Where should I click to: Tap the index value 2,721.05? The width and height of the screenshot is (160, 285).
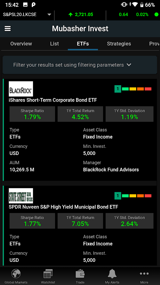pos(84,15)
